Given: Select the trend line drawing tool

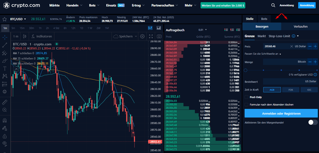Looking at the screenshot, I should (x=5, y=45).
